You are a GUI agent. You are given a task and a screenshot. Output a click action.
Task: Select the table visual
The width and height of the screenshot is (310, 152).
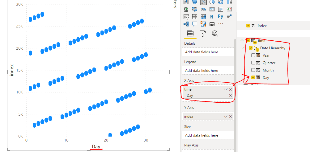(x=195, y=17)
